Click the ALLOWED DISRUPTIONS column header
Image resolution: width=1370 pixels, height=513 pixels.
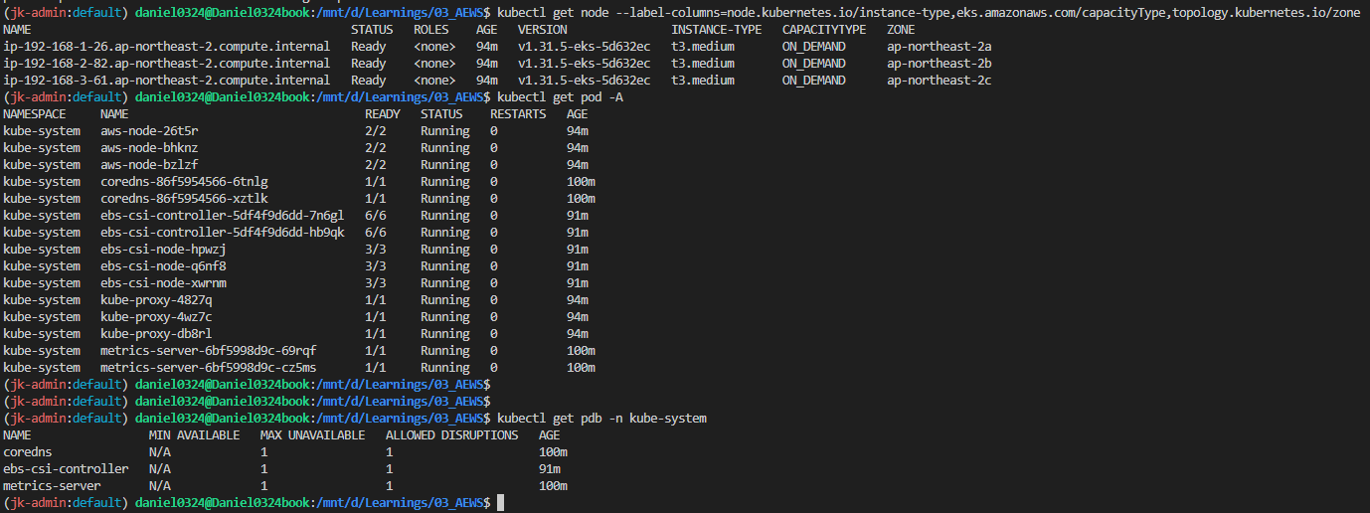tap(451, 435)
